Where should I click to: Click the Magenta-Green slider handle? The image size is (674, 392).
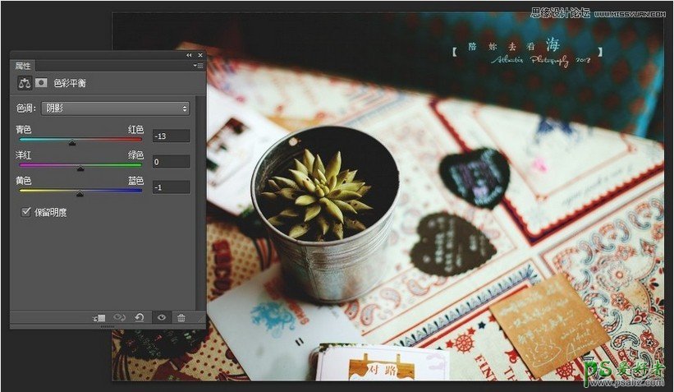(x=80, y=168)
